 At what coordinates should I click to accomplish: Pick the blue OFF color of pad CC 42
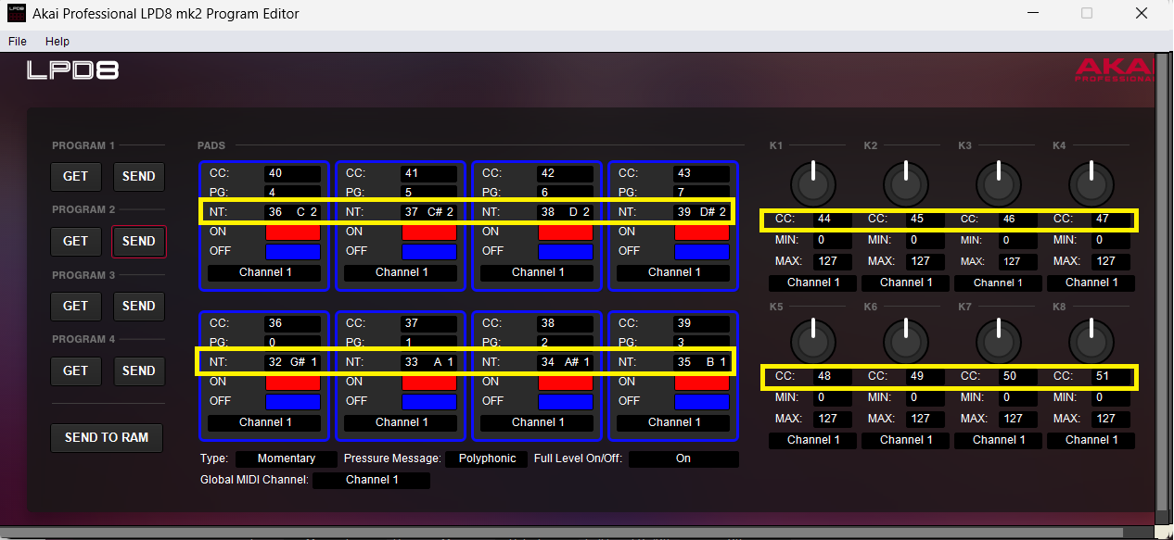point(566,252)
